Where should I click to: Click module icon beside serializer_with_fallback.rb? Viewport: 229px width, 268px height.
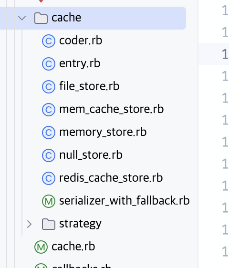[49, 201]
